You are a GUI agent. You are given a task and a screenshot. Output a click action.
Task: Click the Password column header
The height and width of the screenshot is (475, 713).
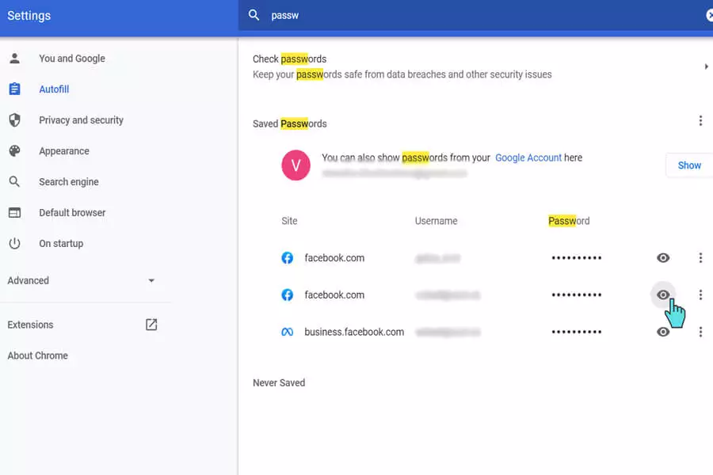point(569,221)
